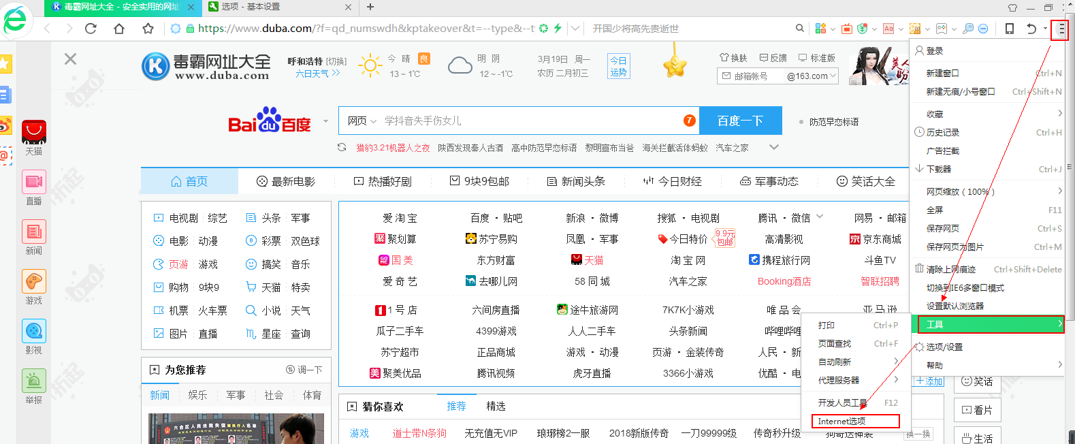Click 六日天气 weather forecast link
Viewport: 1075px width, 444px height.
[x=317, y=74]
